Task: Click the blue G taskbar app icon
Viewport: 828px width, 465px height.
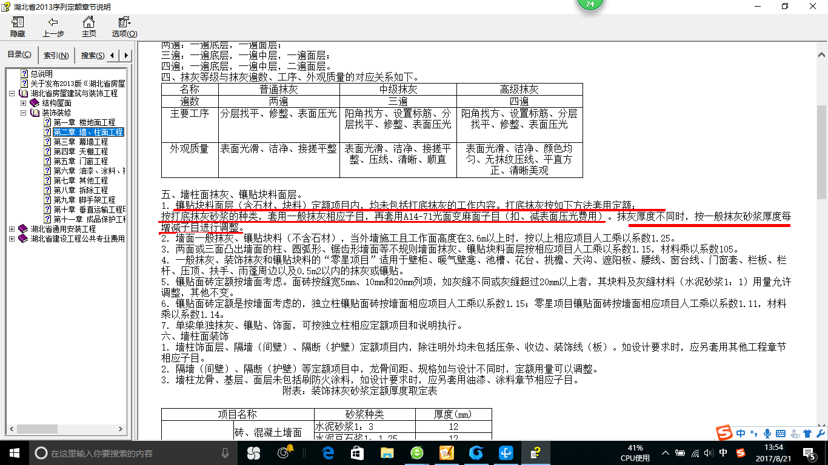Action: click(x=476, y=452)
